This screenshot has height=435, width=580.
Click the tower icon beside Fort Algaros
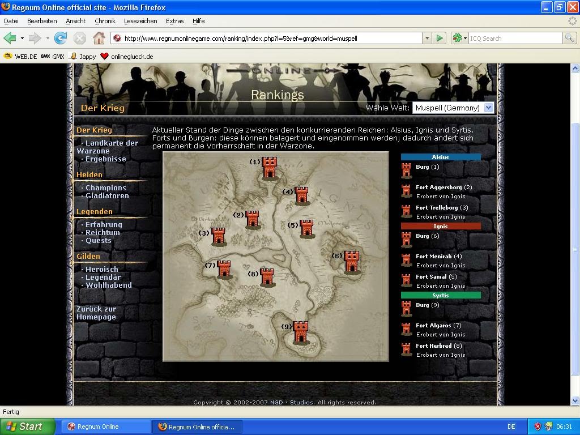coord(407,330)
